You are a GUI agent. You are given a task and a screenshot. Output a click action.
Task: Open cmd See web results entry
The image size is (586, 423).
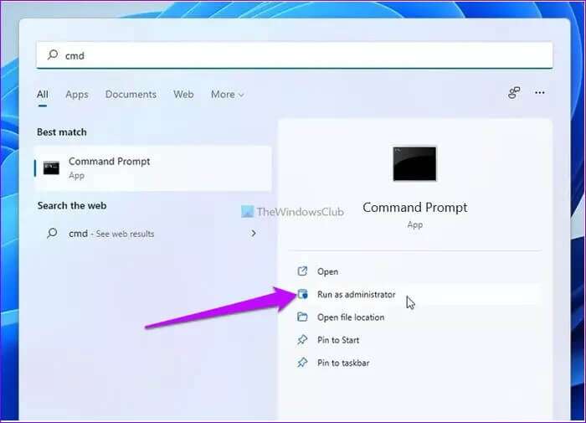153,234
